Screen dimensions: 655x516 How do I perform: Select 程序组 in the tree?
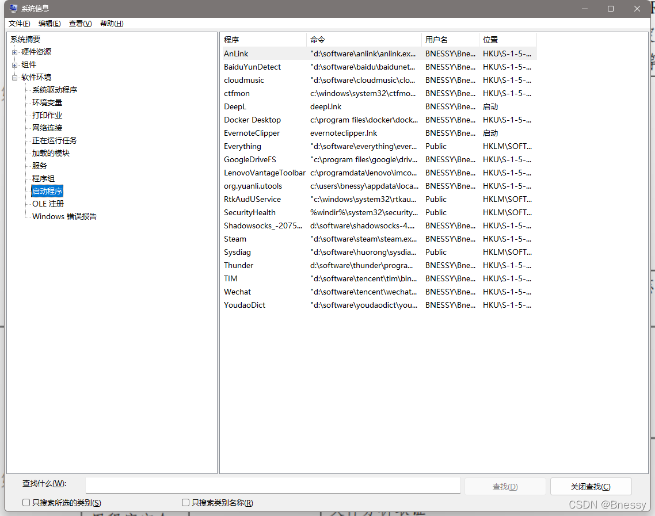pos(43,178)
